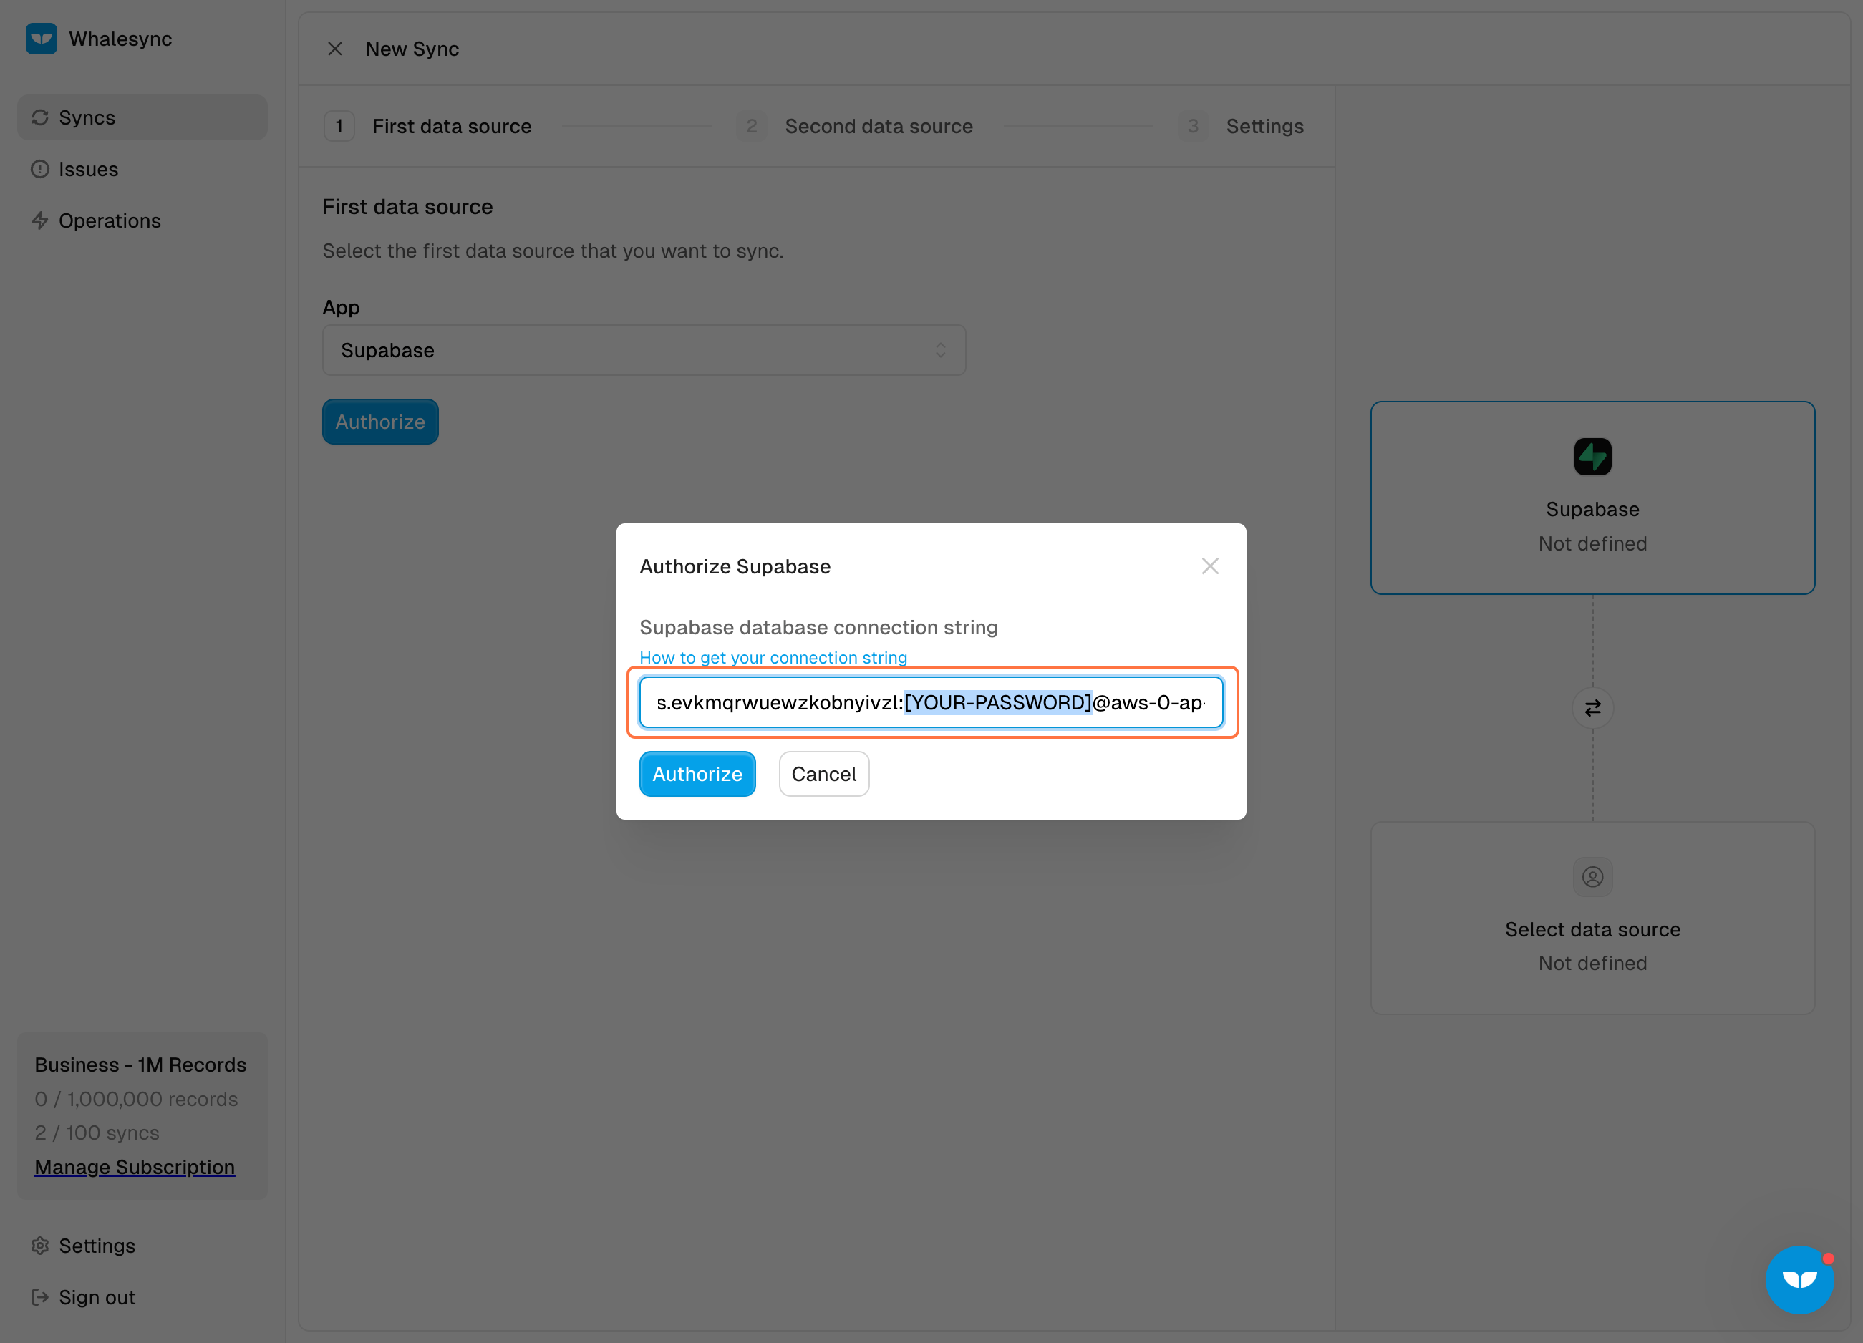This screenshot has width=1863, height=1343.
Task: Click the Sign out arrow icon
Action: coord(40,1297)
